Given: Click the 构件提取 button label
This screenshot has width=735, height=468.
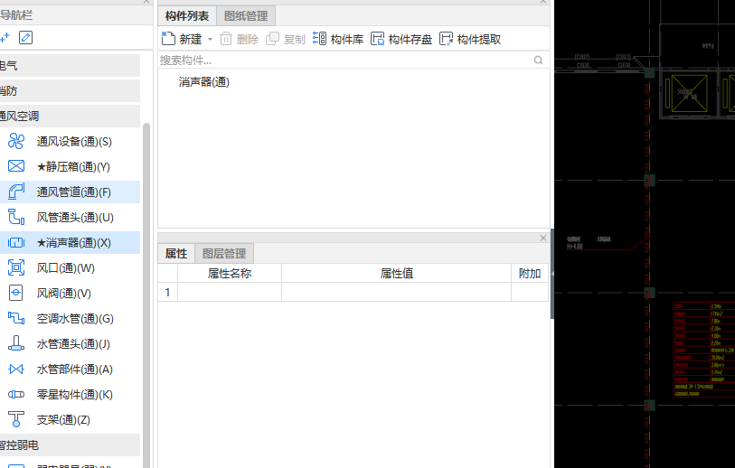Looking at the screenshot, I should coord(479,40).
